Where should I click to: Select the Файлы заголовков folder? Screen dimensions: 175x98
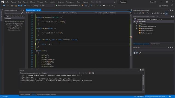[147, 31]
